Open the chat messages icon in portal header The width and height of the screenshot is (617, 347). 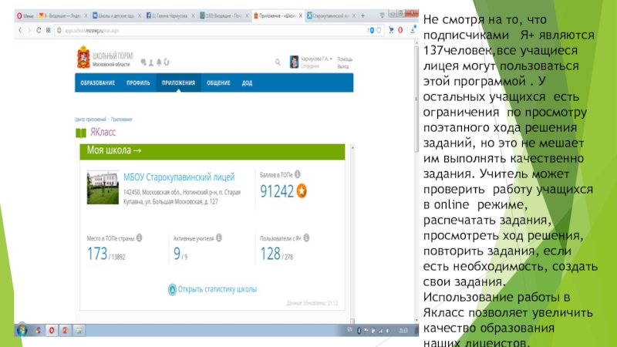click(x=143, y=62)
